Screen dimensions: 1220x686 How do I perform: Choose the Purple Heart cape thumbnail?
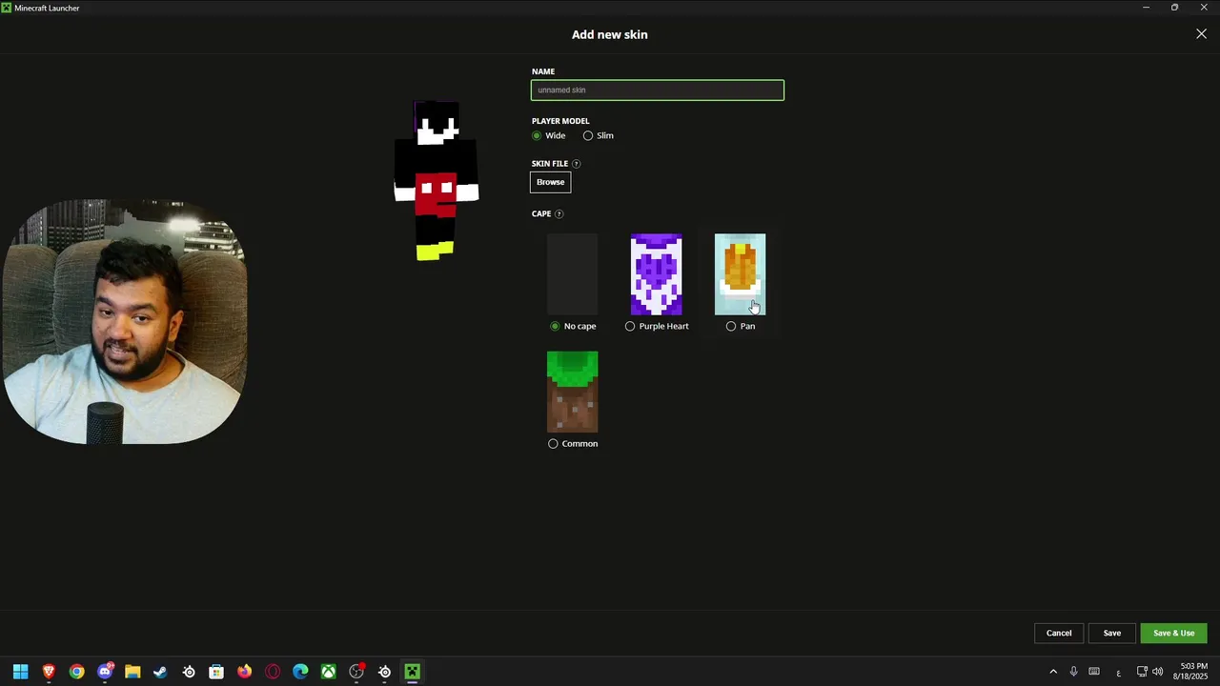(x=656, y=274)
